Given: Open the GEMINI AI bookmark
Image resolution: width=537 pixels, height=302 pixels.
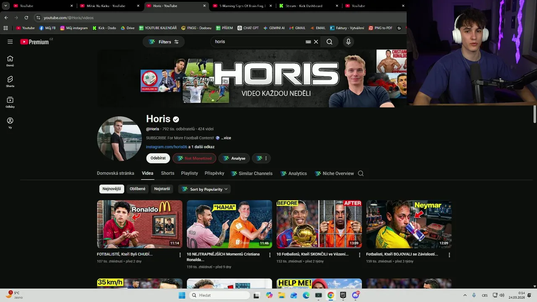Looking at the screenshot, I should (274, 28).
